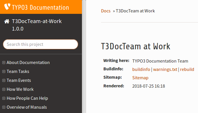Expand the Team Events plus icon

[x=4, y=80]
